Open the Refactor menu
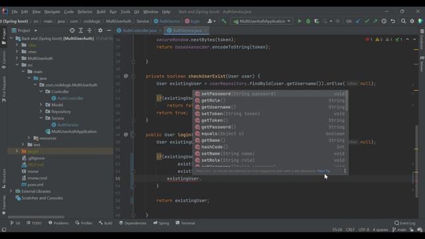The image size is (425, 239). pos(85,12)
